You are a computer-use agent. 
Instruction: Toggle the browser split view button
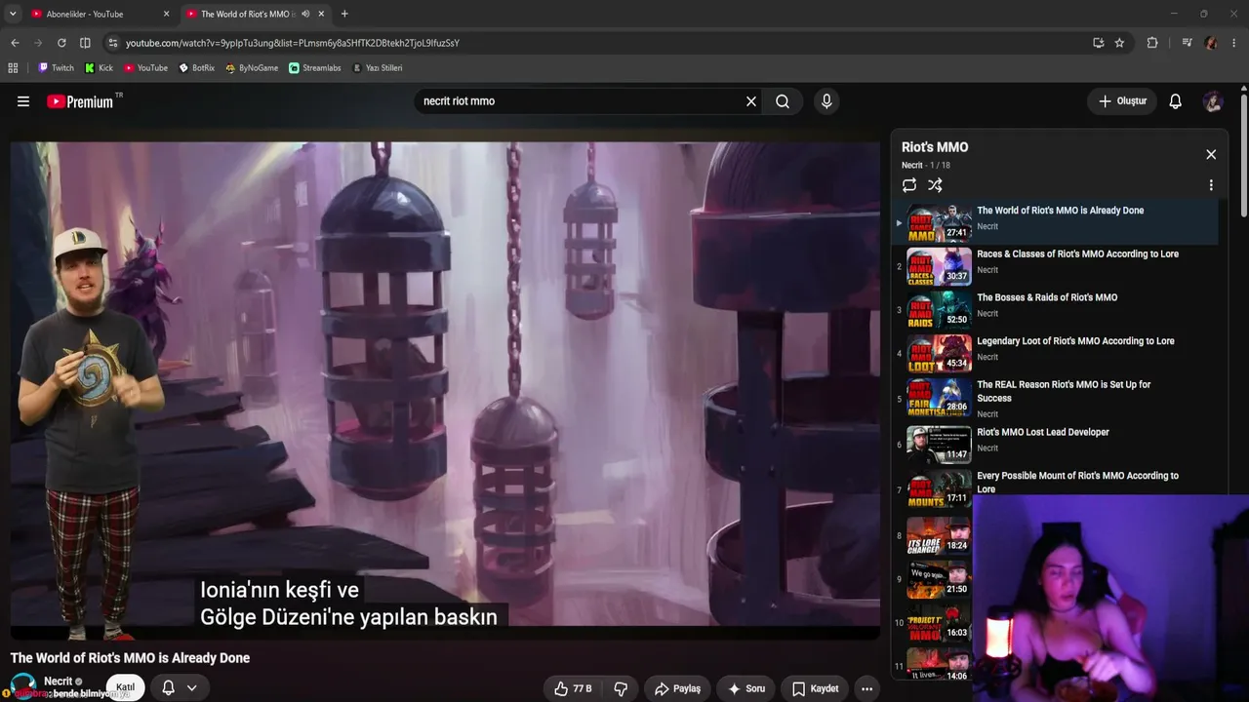(x=85, y=43)
